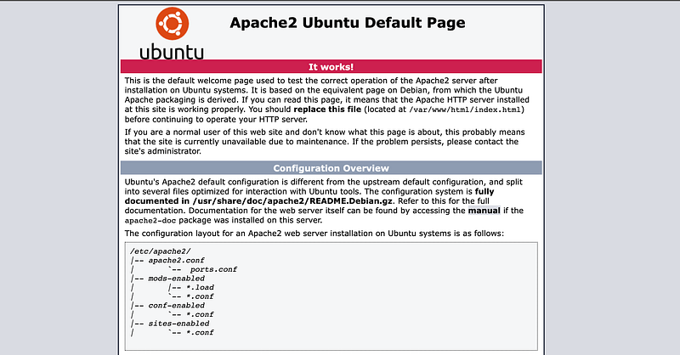Click the Configuration Overview header
This screenshot has height=355, width=680.
331,168
